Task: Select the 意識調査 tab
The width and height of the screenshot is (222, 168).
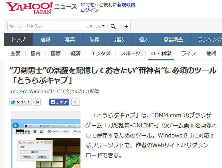Action: click(173, 40)
